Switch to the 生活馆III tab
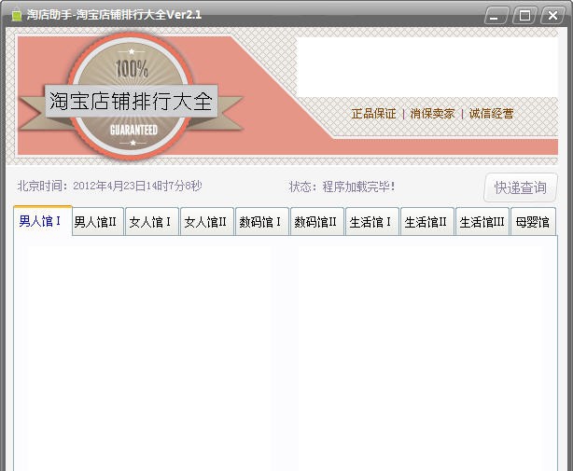Viewport: 573px width, 471px height. click(x=482, y=222)
